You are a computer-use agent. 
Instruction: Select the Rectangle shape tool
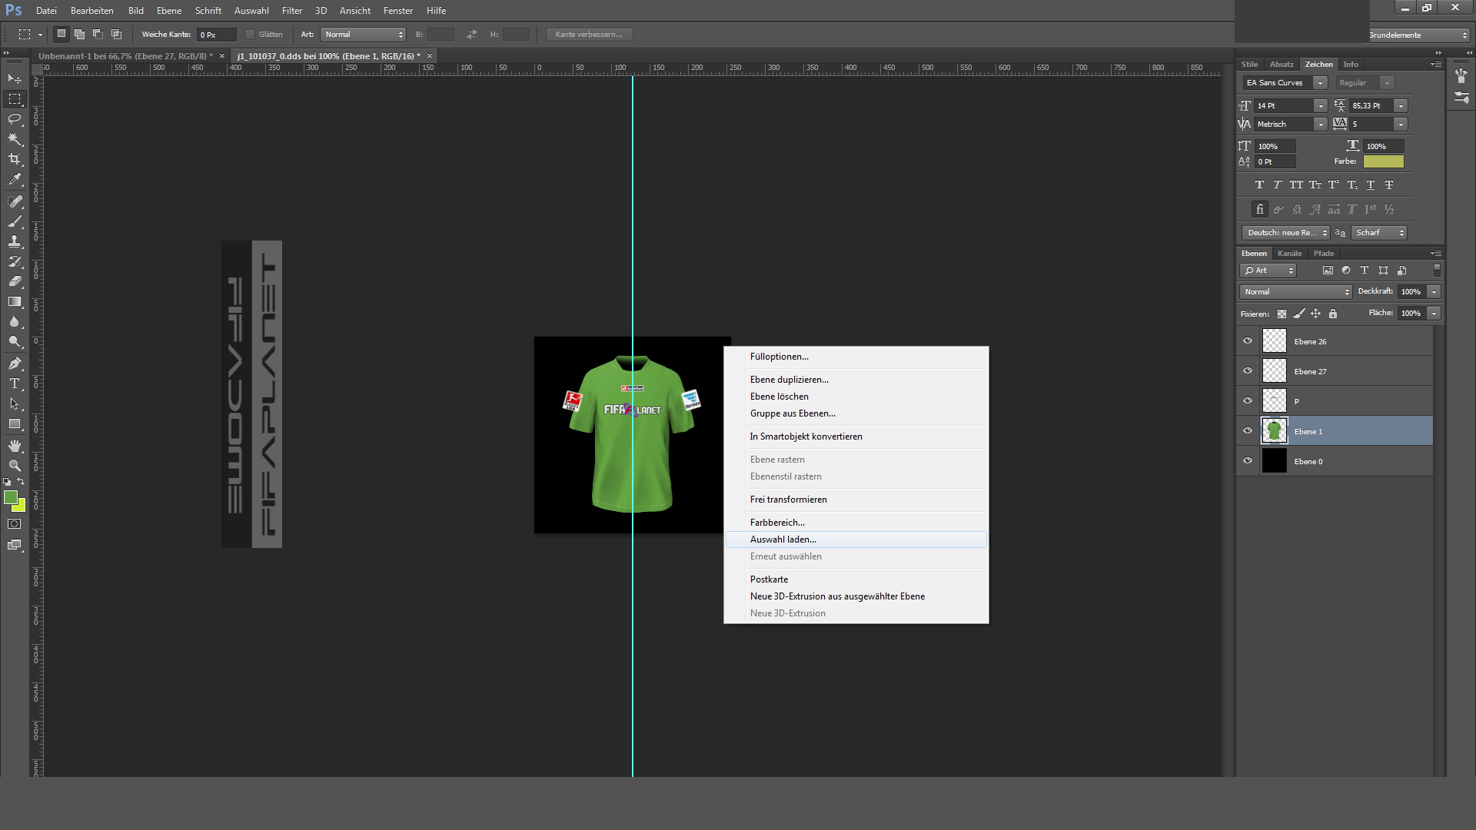click(x=15, y=423)
